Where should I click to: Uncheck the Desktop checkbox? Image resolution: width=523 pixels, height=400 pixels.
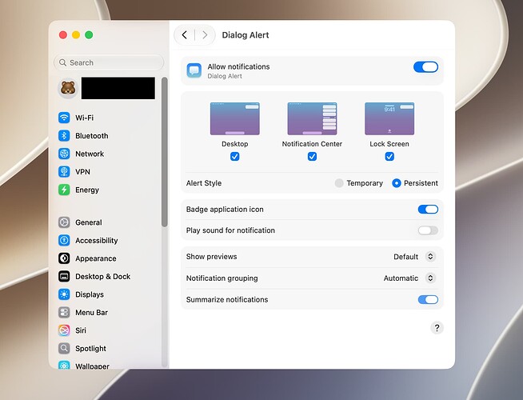click(235, 157)
